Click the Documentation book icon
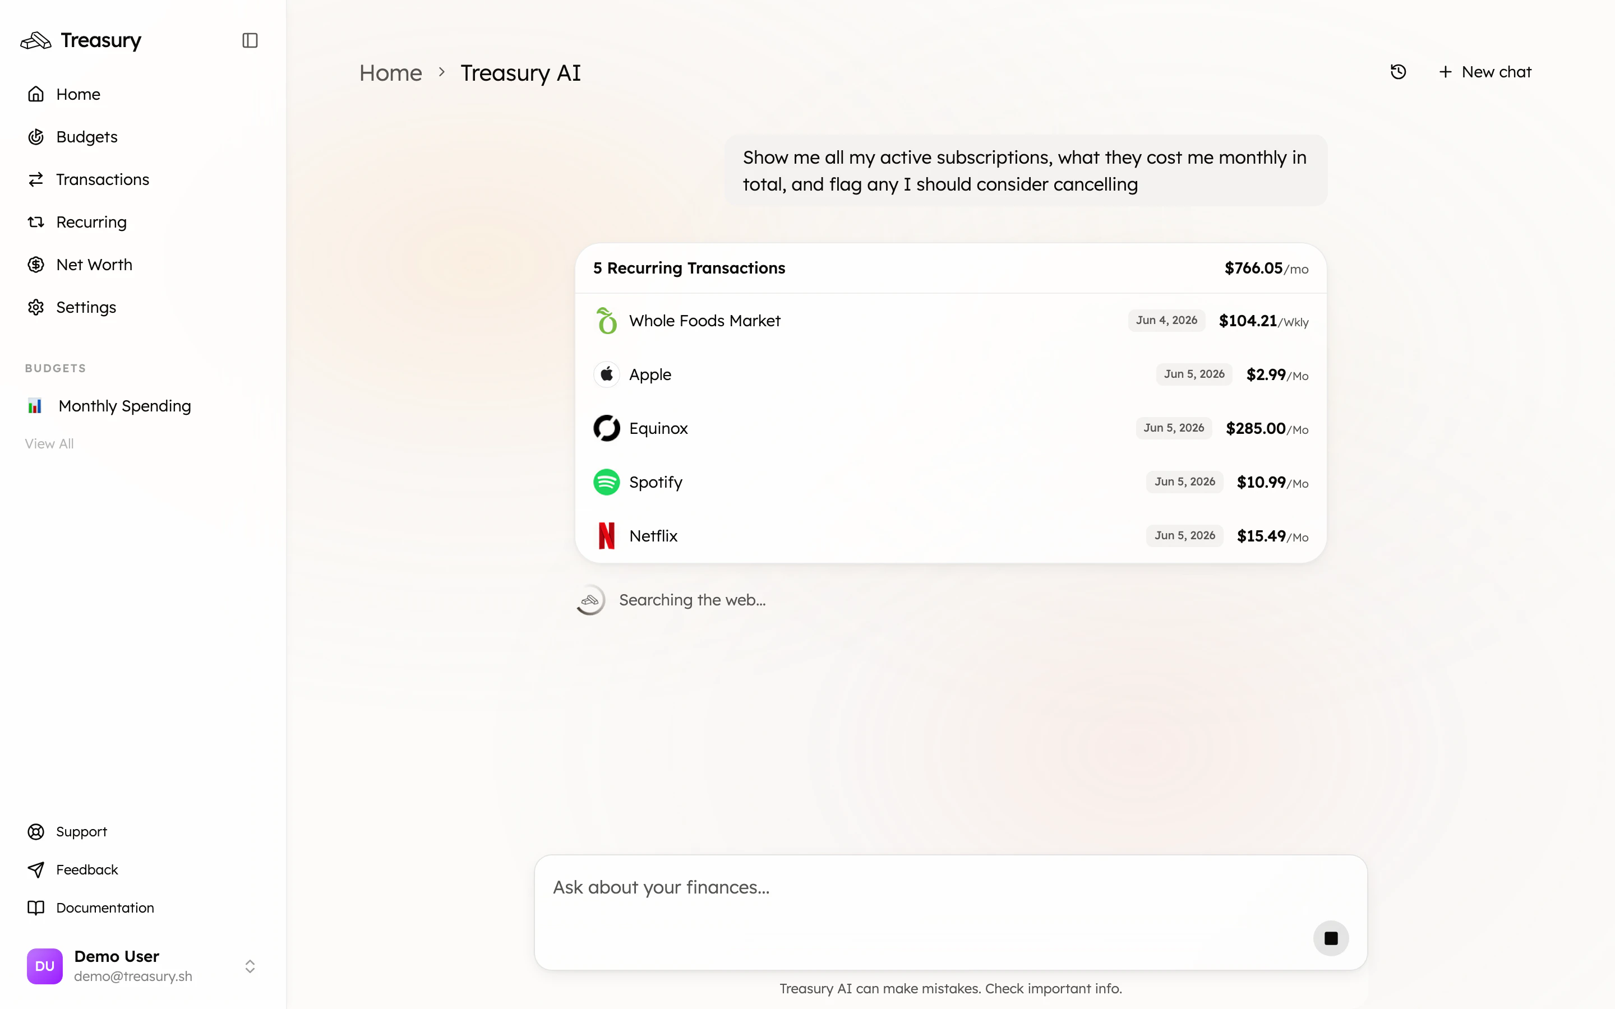This screenshot has height=1009, width=1615. 36,908
